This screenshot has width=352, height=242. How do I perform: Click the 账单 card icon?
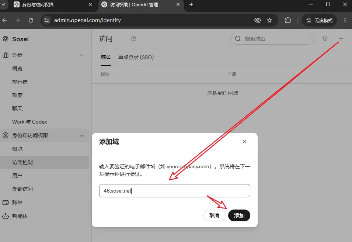[6, 203]
